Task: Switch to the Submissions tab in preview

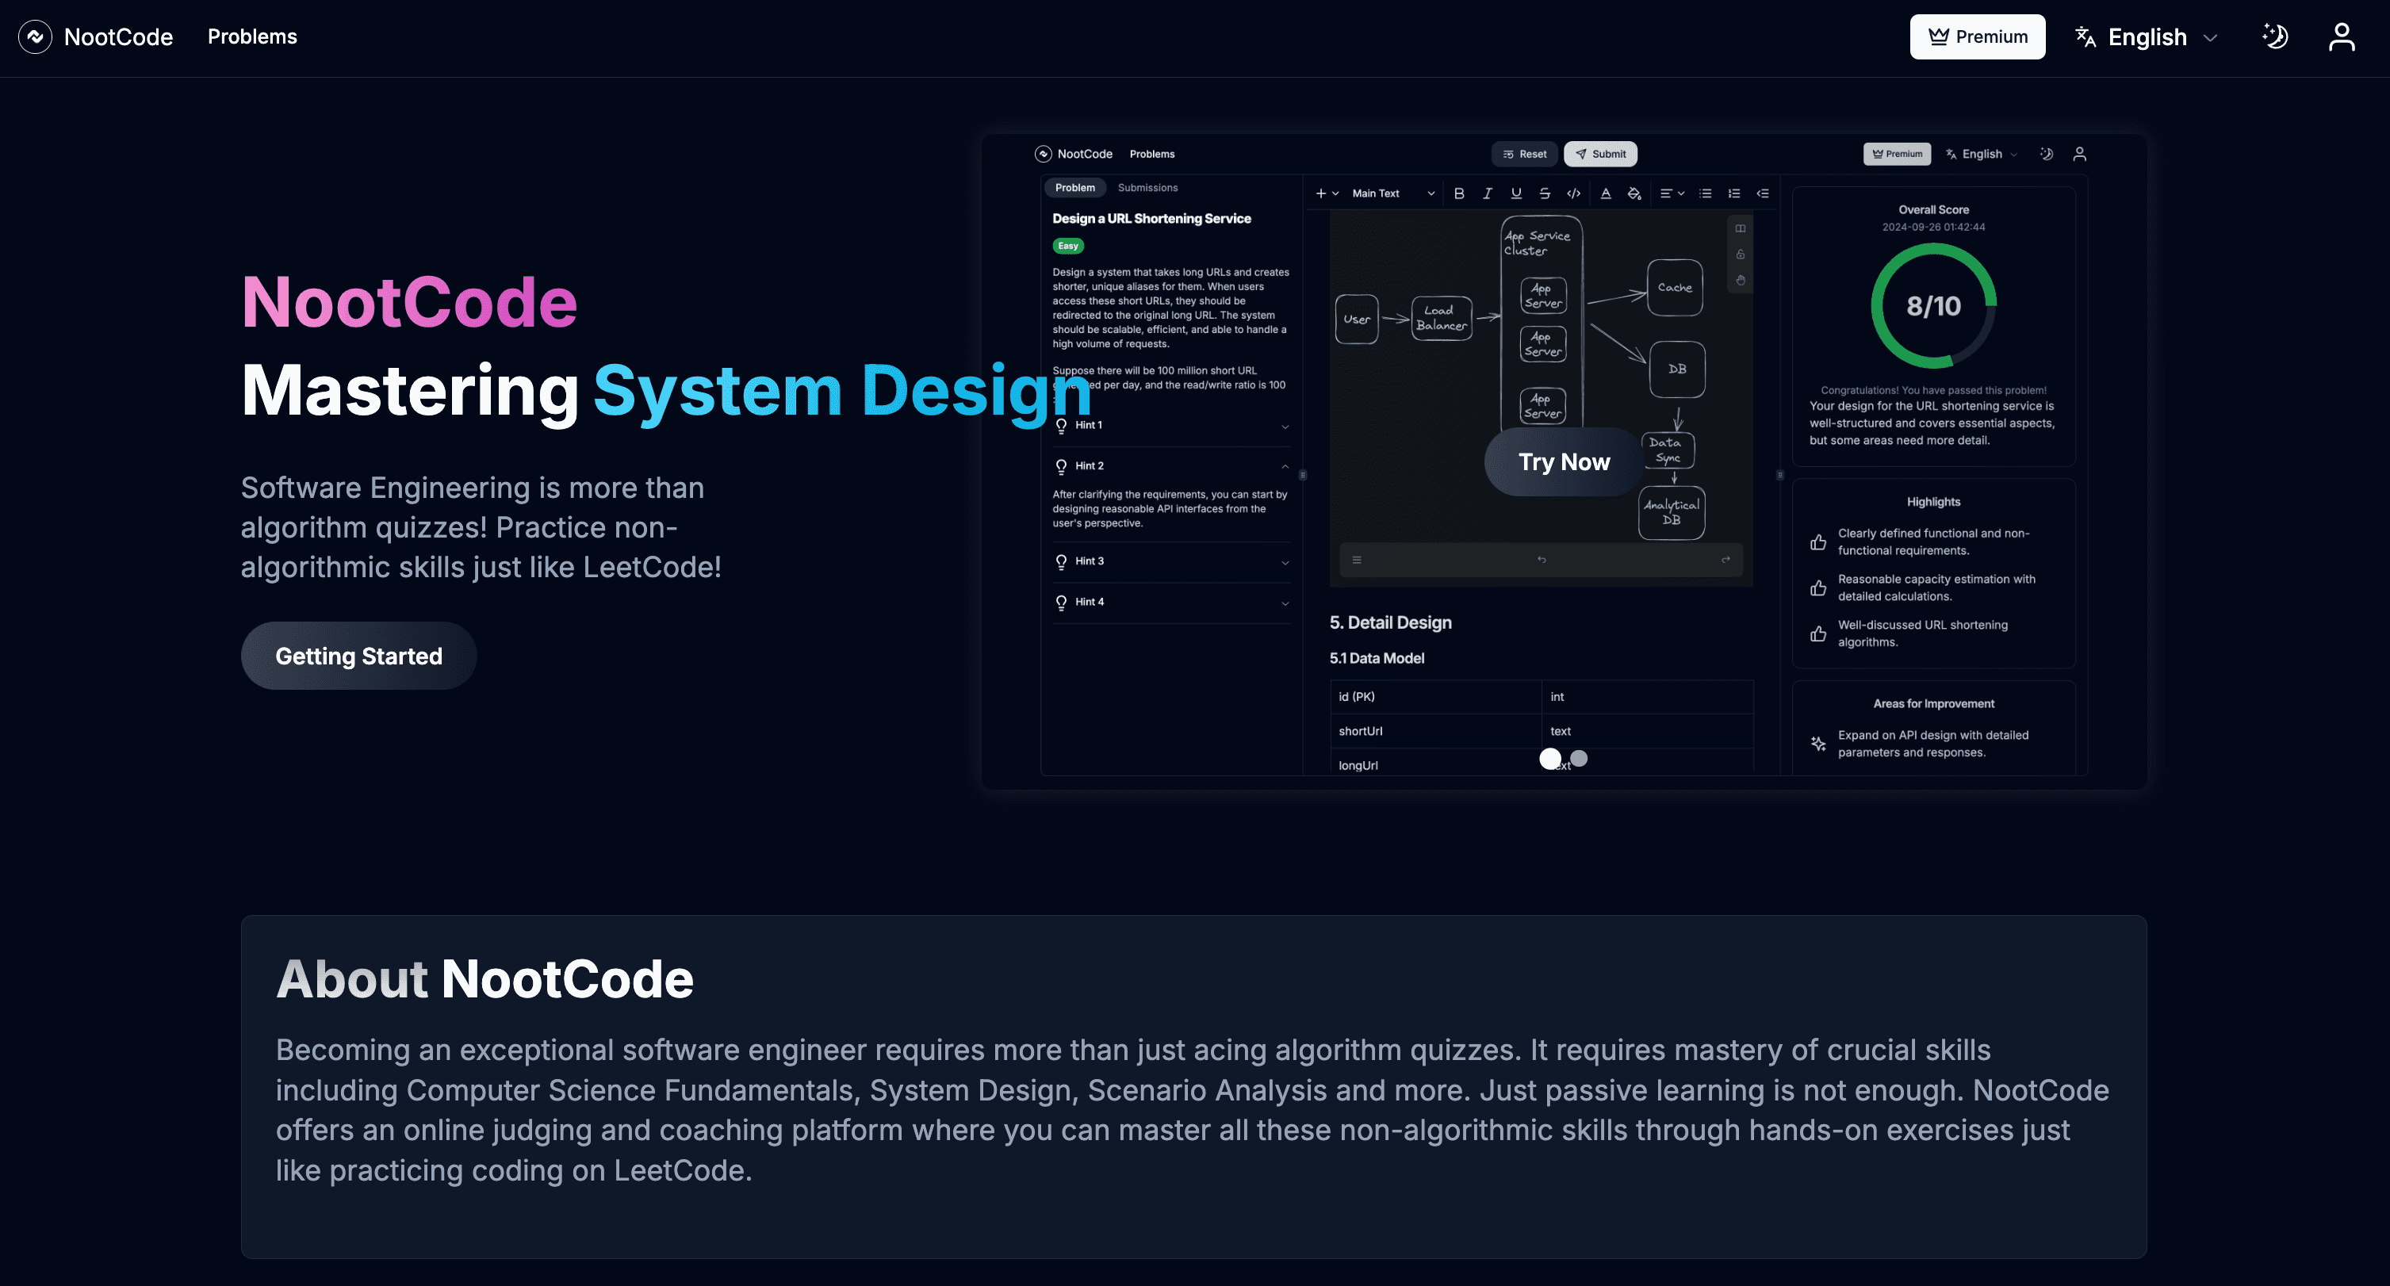Action: 1147,187
